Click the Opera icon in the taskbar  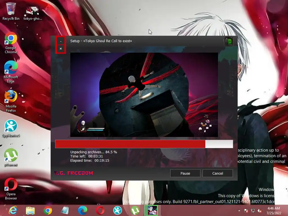click(x=100, y=210)
